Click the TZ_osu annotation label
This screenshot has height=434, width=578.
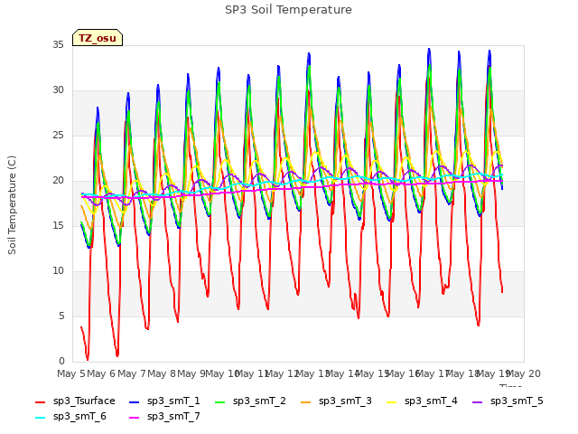(98, 38)
